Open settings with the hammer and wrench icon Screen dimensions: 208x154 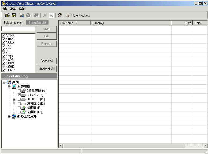[60, 15]
